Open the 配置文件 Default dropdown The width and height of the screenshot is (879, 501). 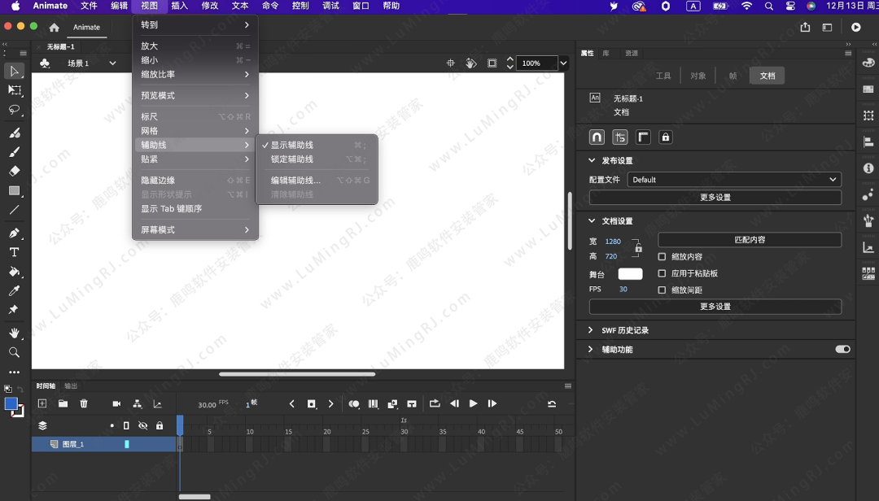[733, 180]
